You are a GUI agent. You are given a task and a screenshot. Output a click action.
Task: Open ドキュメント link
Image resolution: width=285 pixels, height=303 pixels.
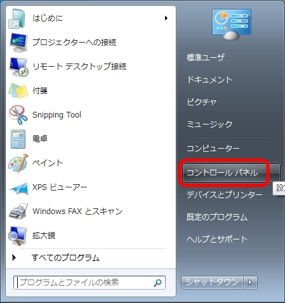coord(209,80)
